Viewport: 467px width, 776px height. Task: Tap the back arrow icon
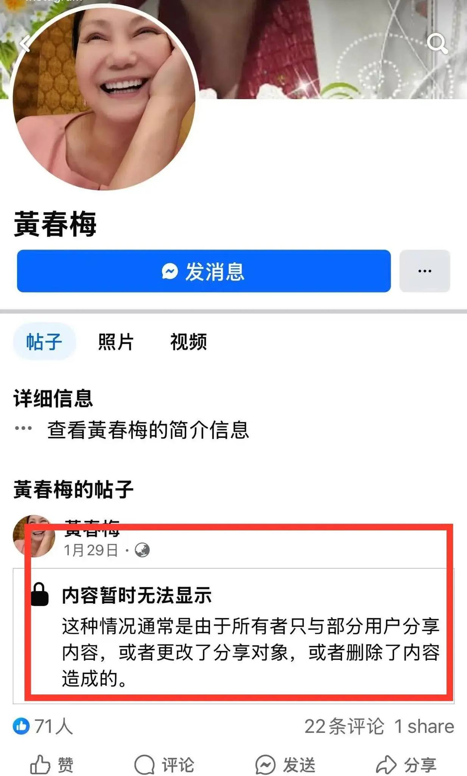click(25, 44)
